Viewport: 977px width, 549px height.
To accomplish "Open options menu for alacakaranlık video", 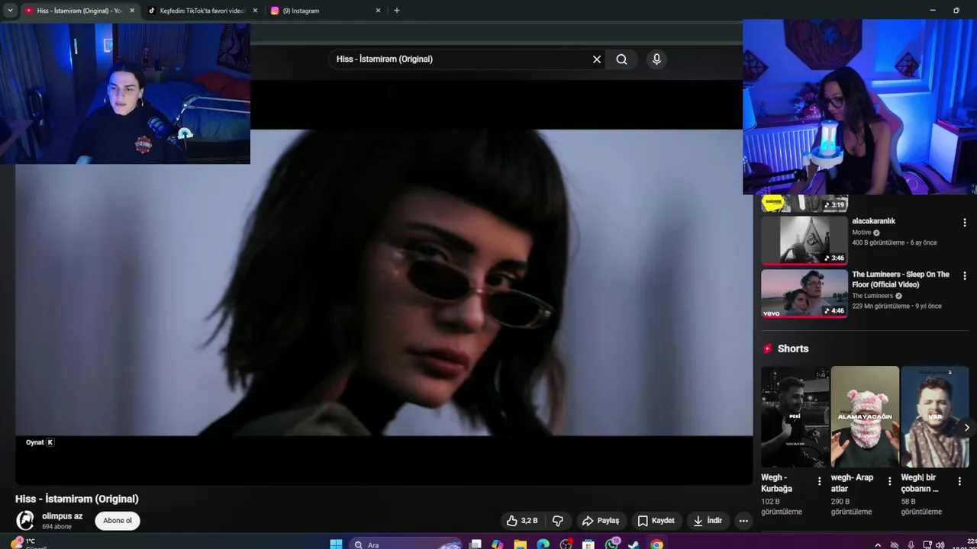I will point(965,223).
